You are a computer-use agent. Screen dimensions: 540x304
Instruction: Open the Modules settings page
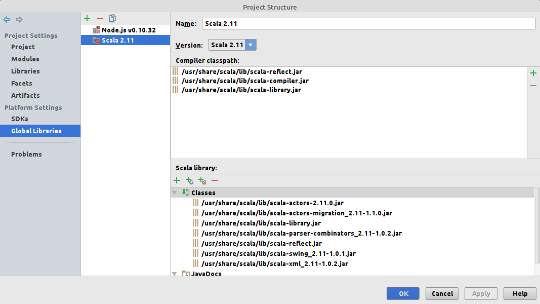click(25, 59)
